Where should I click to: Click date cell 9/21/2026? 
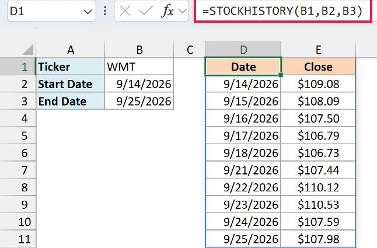[x=243, y=170]
